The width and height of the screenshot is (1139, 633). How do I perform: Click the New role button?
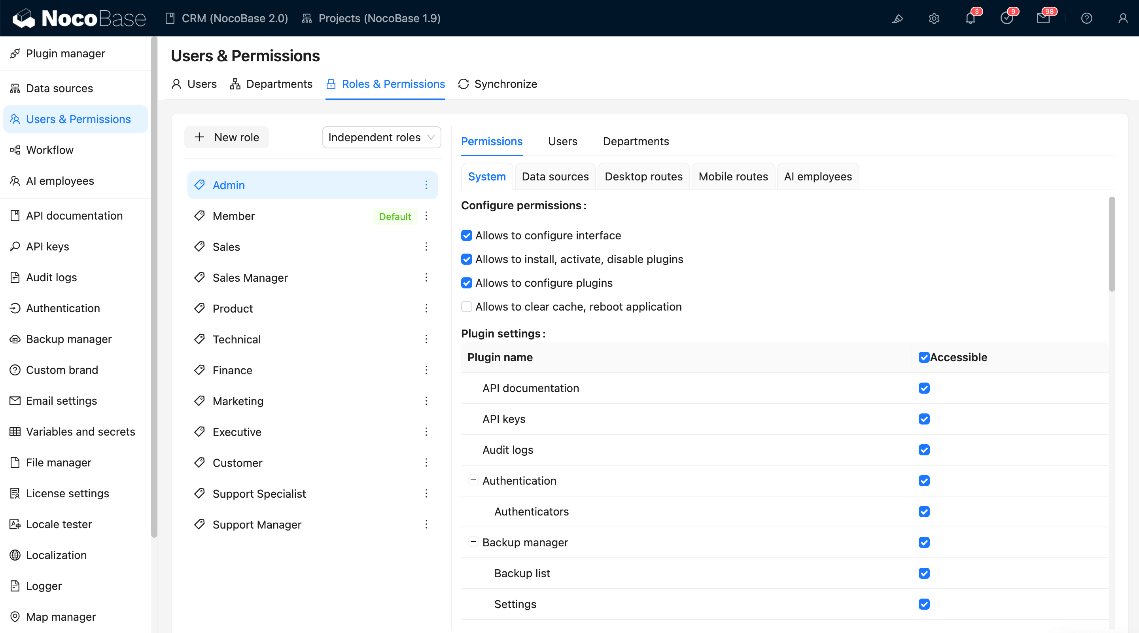pos(226,137)
